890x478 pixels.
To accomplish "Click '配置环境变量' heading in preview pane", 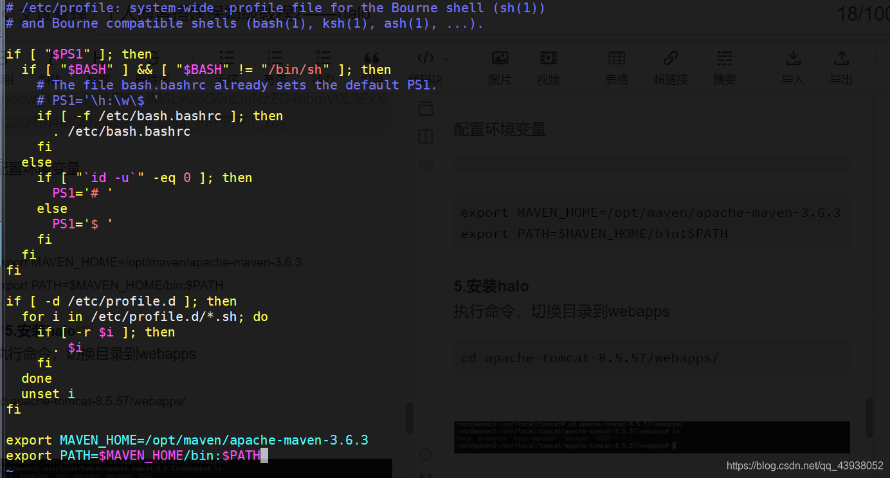I will (500, 129).
